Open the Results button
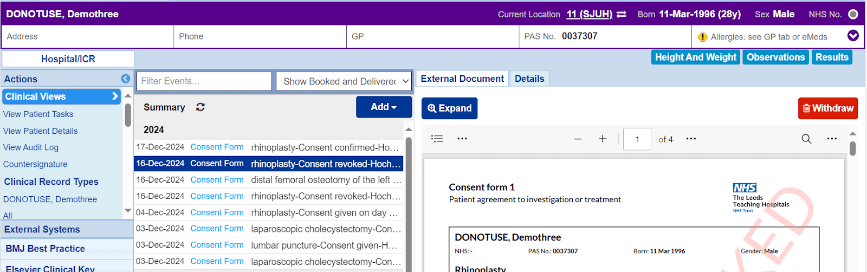 point(832,57)
